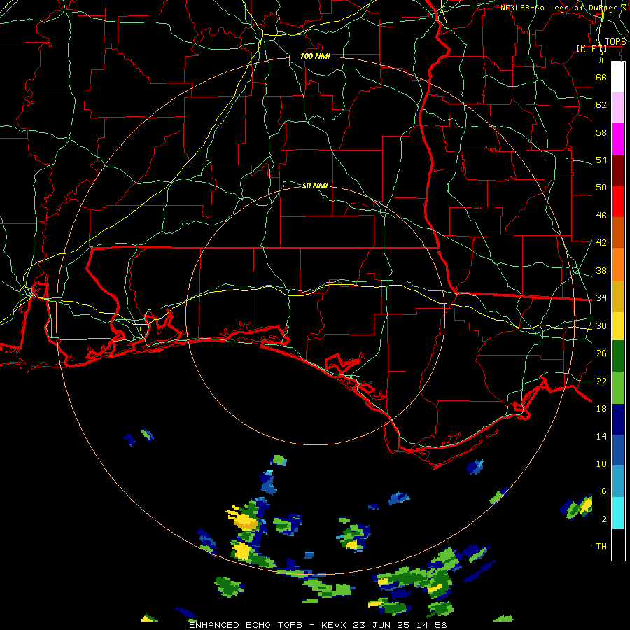This screenshot has width=630, height=630.
Task: Click the "23 JUN 25" date stamp
Action: click(x=382, y=625)
